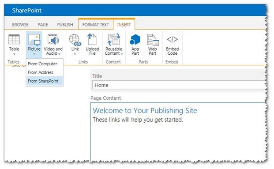Open the FORMAT TEXT tab
The height and width of the screenshot is (169, 274).
[96, 25]
